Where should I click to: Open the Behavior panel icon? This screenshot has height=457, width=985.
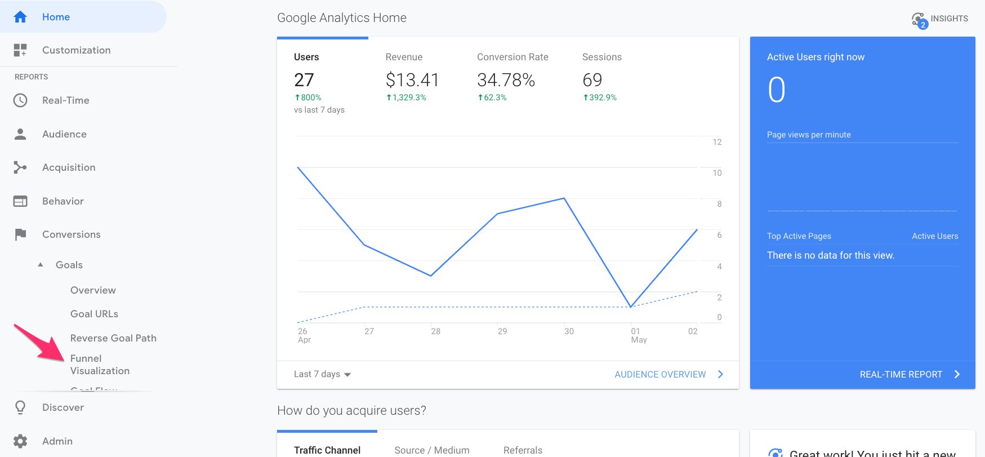pyautogui.click(x=20, y=201)
